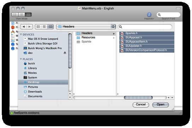Image resolution: width=192 pixels, height=128 pixels.
Task: Select the Sparkle.h header file
Action: tap(147, 33)
